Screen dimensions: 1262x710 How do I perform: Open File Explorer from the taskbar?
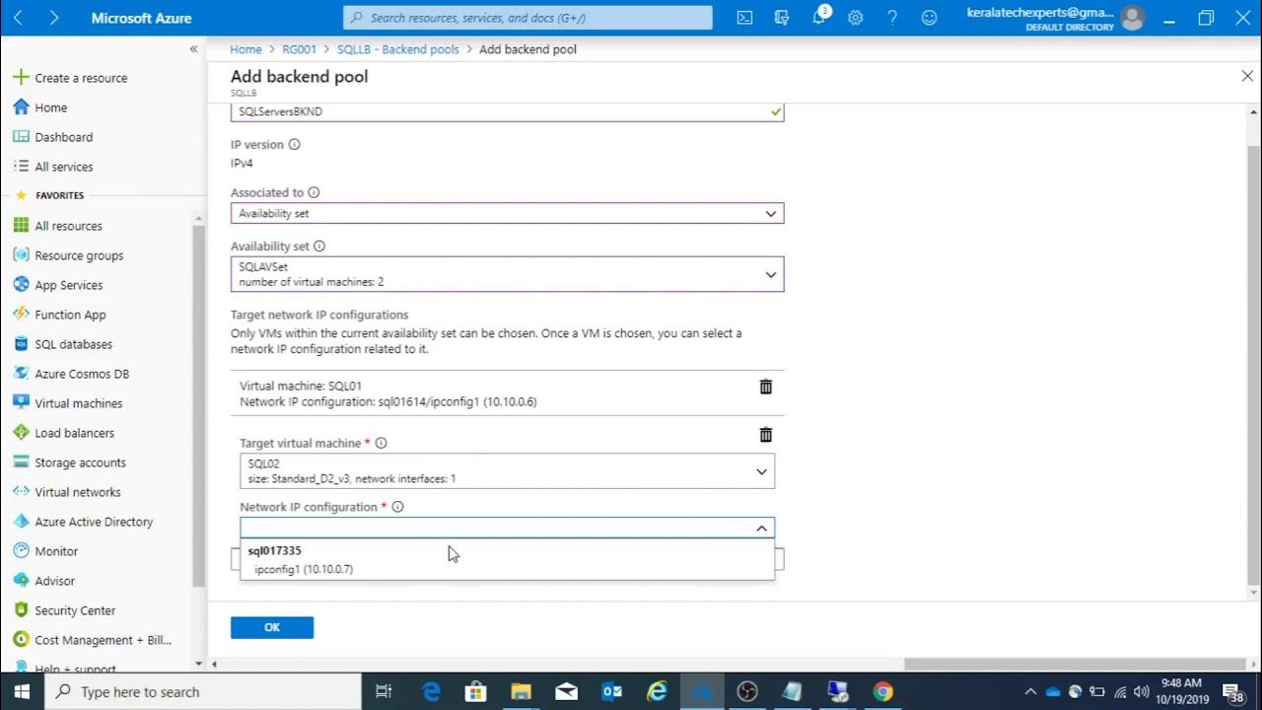tap(522, 691)
